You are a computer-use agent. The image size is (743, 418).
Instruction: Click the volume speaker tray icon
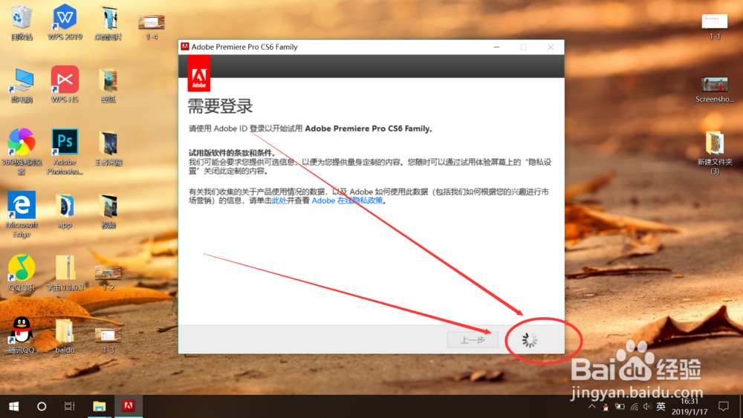point(647,406)
